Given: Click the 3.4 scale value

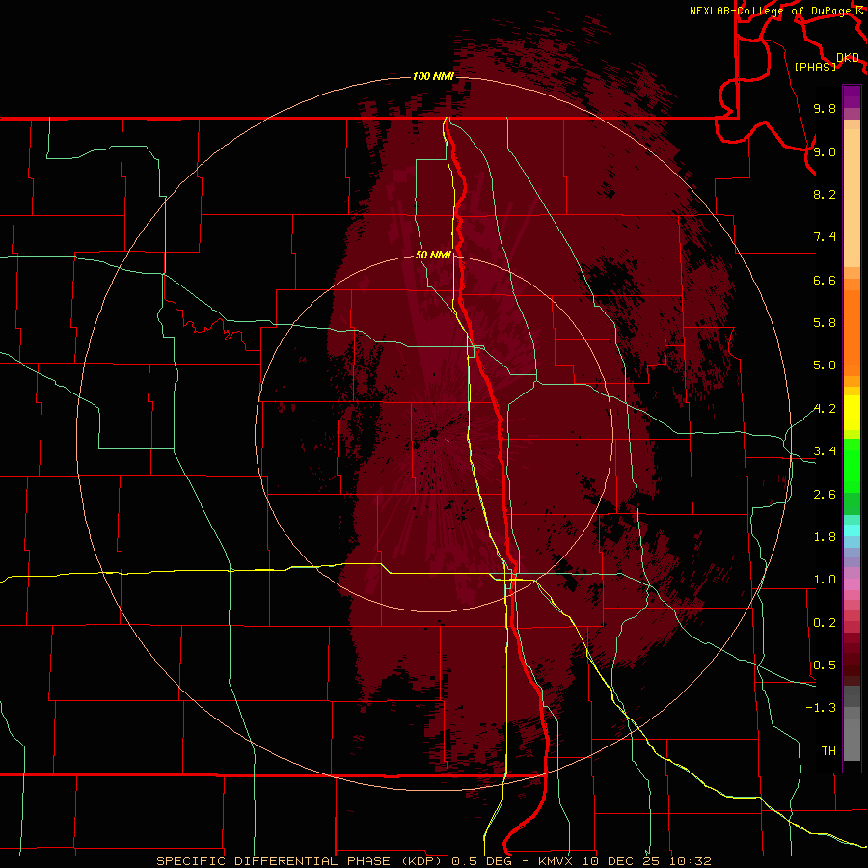Looking at the screenshot, I should click(x=825, y=451).
